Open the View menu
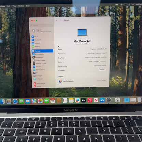 point(14,6)
